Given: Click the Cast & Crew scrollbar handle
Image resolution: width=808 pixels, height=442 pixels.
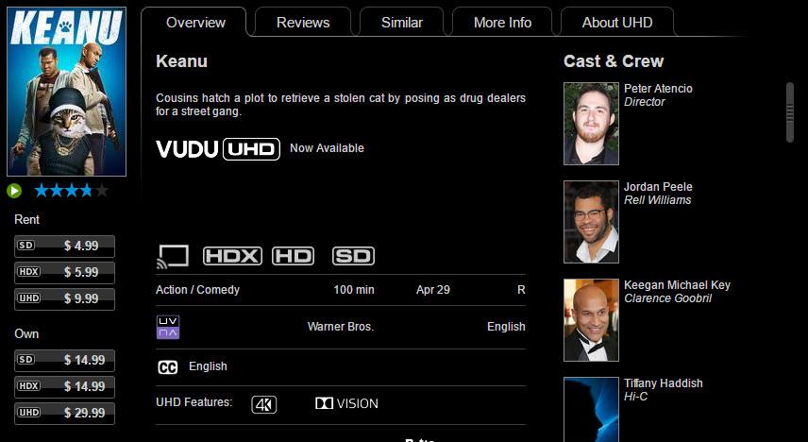Looking at the screenshot, I should [x=790, y=112].
